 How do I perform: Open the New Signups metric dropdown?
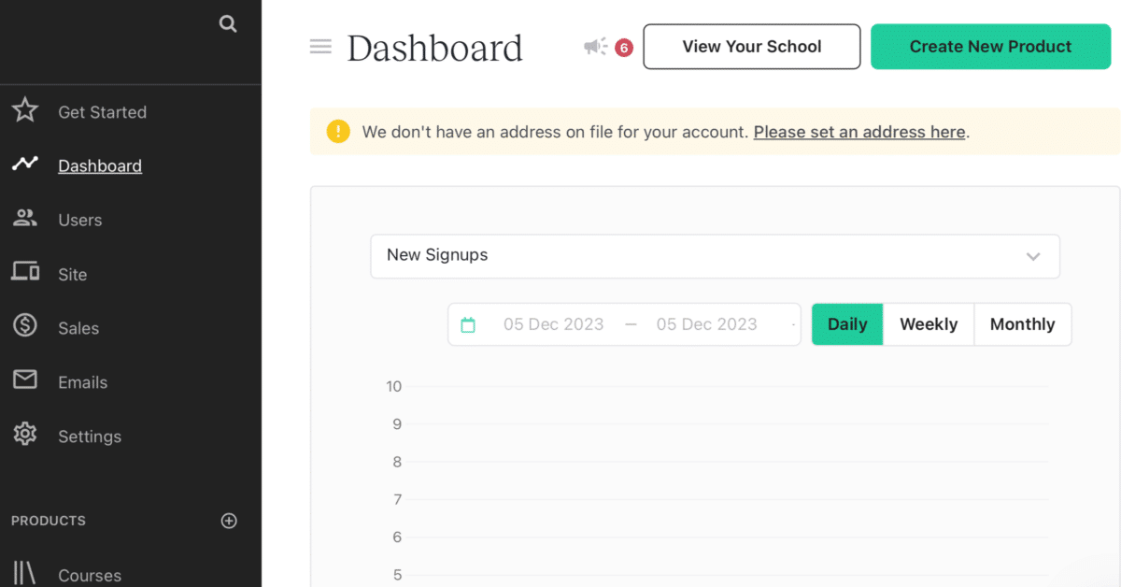[715, 255]
